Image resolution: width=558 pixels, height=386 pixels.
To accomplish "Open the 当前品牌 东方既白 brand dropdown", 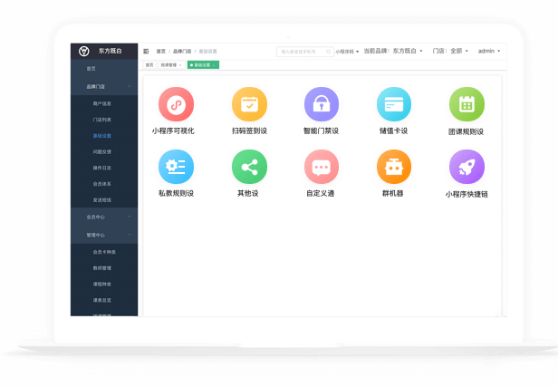I will pyautogui.click(x=395, y=52).
